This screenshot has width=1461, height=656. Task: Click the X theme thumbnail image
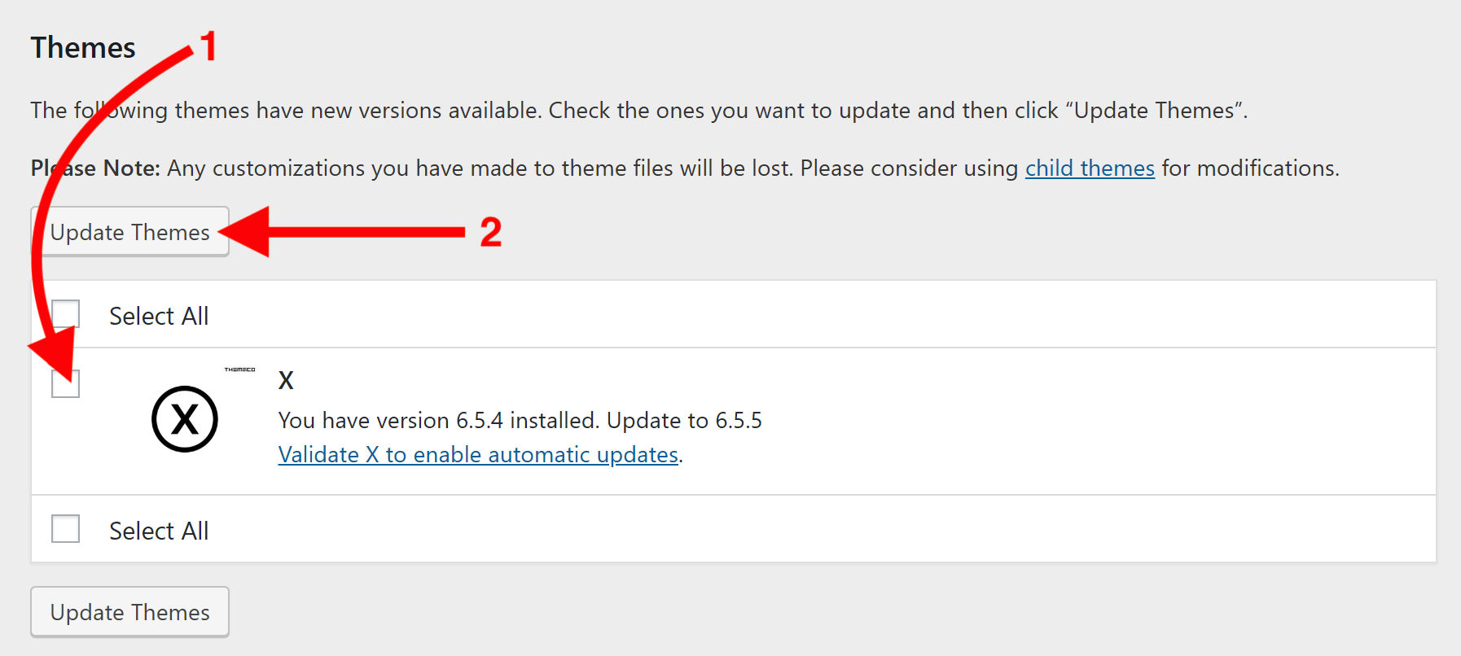(x=184, y=420)
